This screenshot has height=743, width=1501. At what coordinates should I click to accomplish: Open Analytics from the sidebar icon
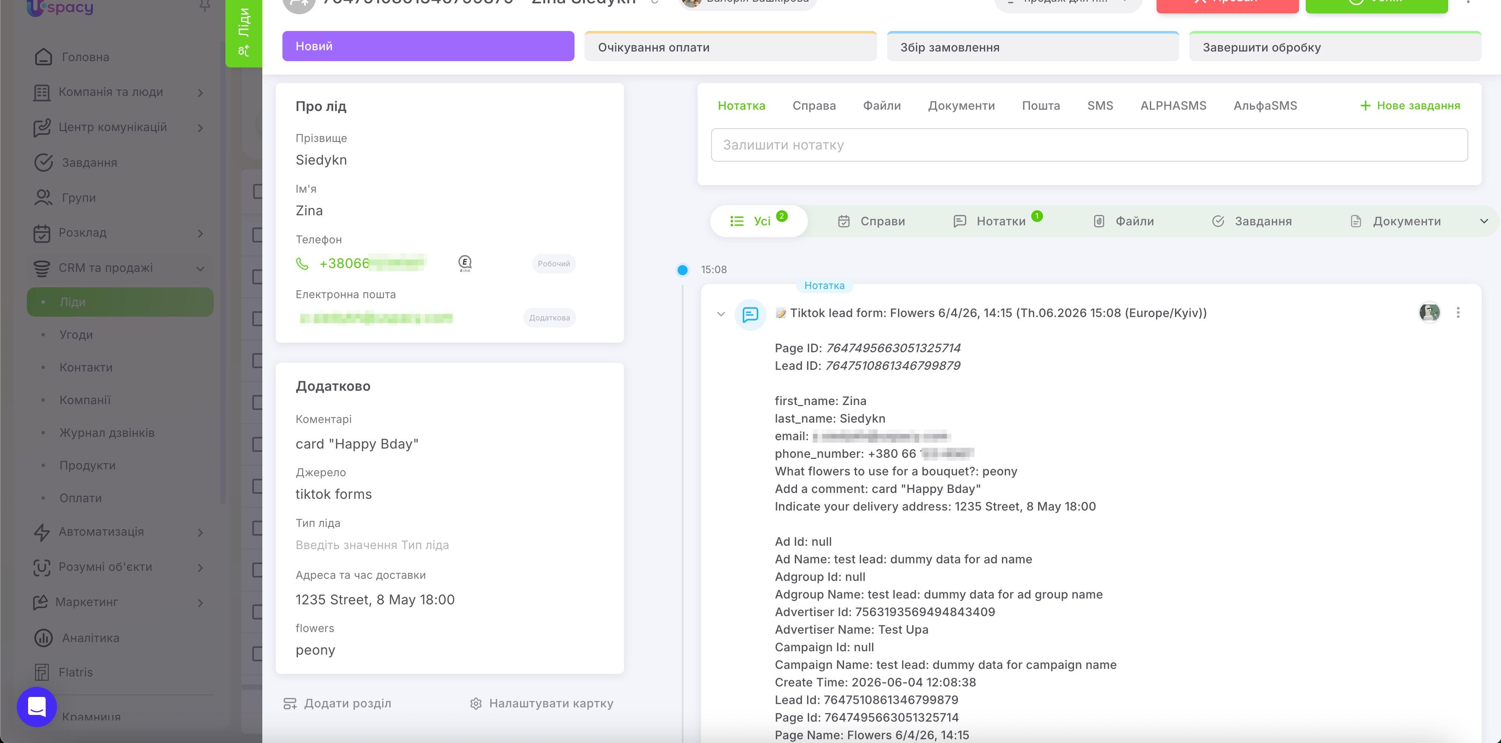point(43,637)
